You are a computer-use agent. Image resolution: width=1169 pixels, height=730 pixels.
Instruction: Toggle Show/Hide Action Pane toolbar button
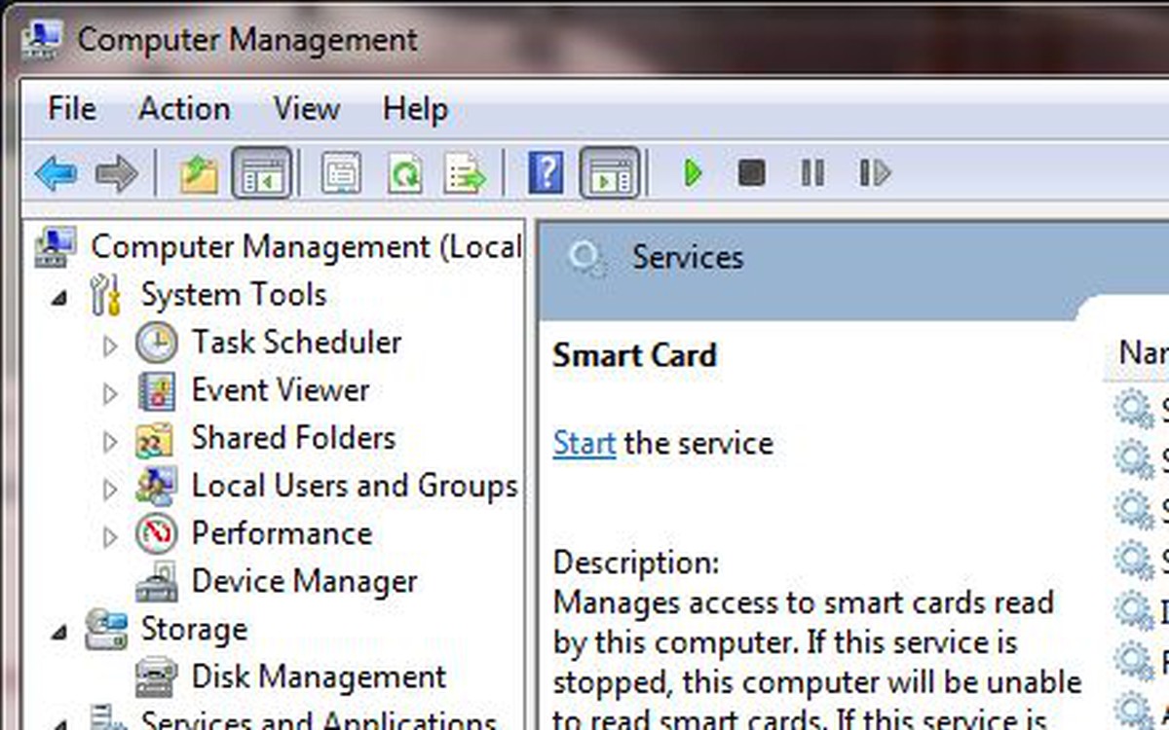[610, 173]
